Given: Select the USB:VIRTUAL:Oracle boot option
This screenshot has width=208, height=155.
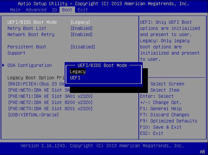Looking at the screenshot, I should tap(33, 115).
